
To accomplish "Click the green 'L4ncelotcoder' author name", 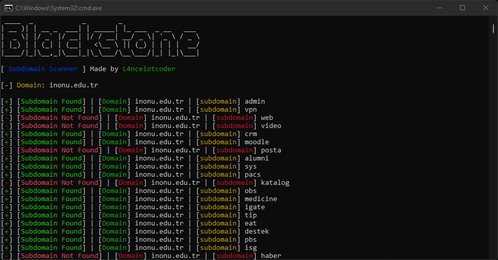I will point(149,69).
